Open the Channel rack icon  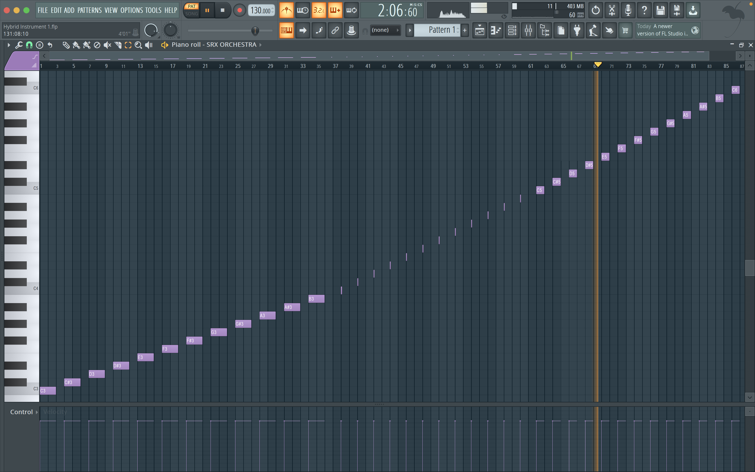[x=512, y=30]
